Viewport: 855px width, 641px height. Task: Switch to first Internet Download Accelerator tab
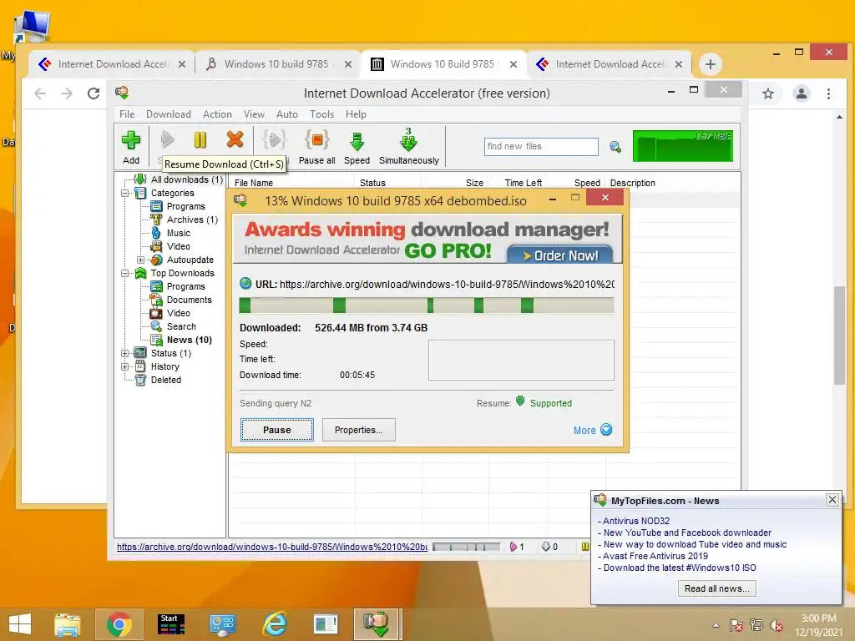[112, 64]
